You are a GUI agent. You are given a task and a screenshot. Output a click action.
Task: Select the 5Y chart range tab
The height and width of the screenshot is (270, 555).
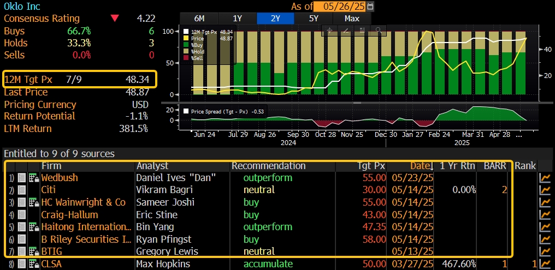pos(314,18)
